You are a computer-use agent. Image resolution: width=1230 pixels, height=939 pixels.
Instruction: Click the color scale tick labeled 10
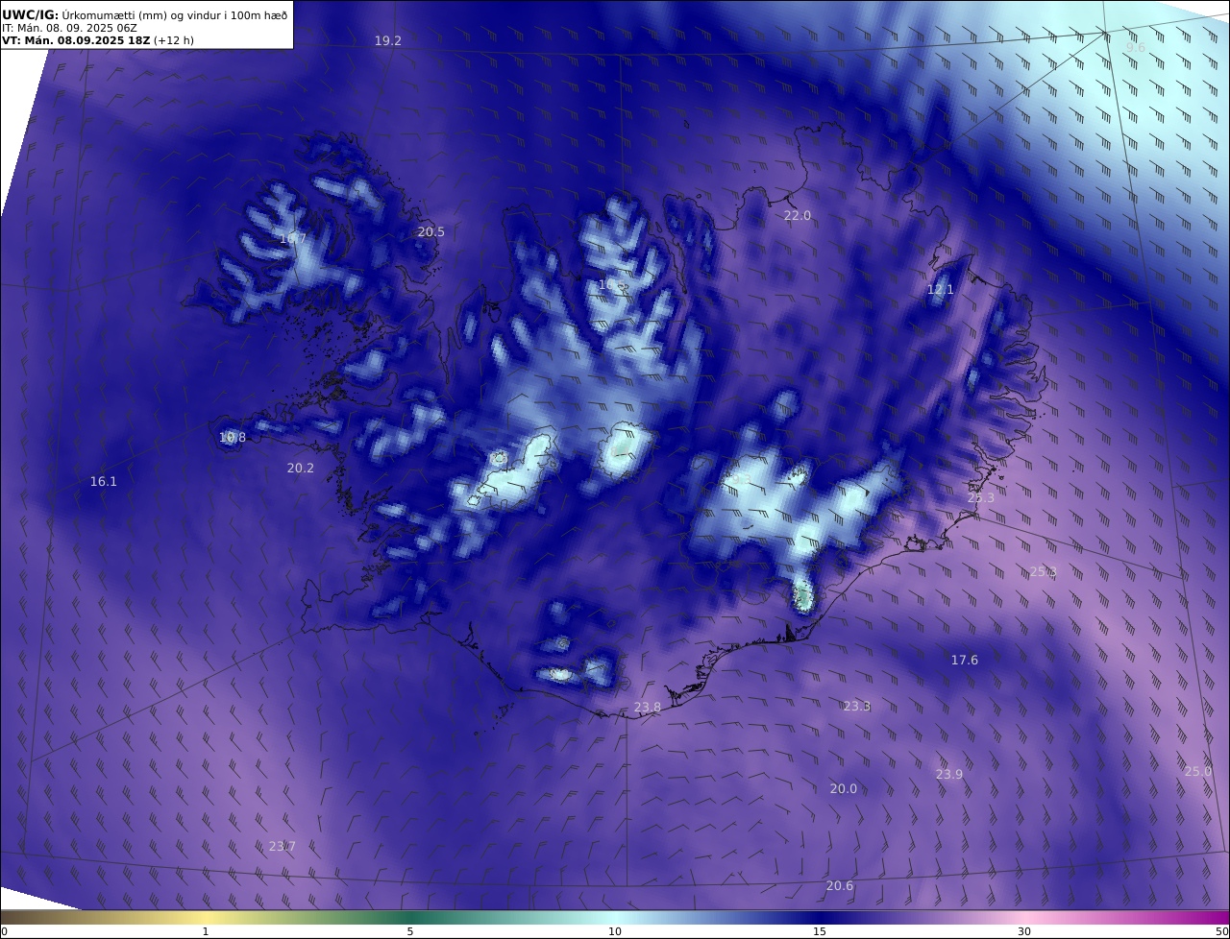(615, 931)
